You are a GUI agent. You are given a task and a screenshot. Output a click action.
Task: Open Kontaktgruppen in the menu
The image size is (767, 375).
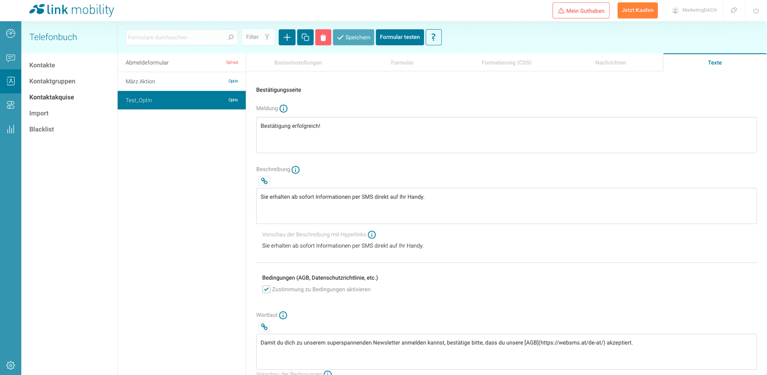point(52,81)
